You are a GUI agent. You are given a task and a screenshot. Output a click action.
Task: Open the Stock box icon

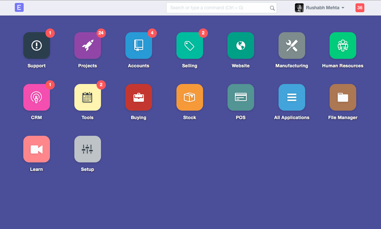click(190, 97)
